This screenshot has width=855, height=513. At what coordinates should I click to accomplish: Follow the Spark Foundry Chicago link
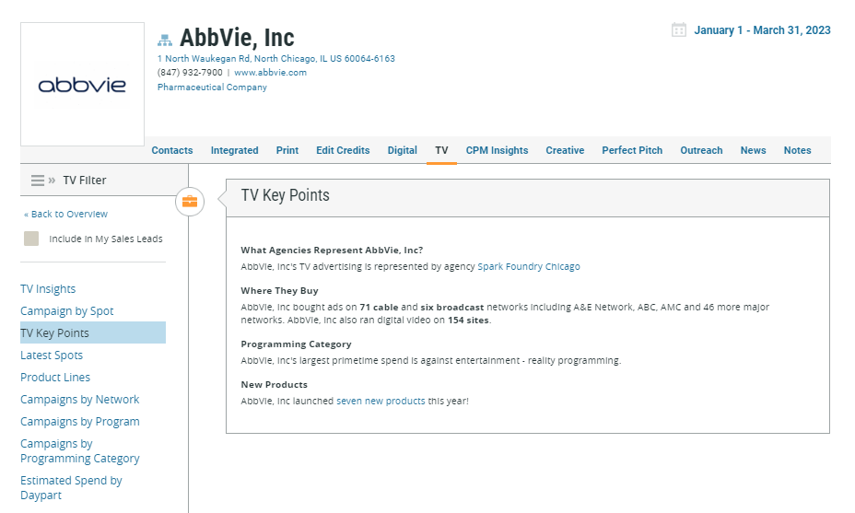(x=529, y=267)
